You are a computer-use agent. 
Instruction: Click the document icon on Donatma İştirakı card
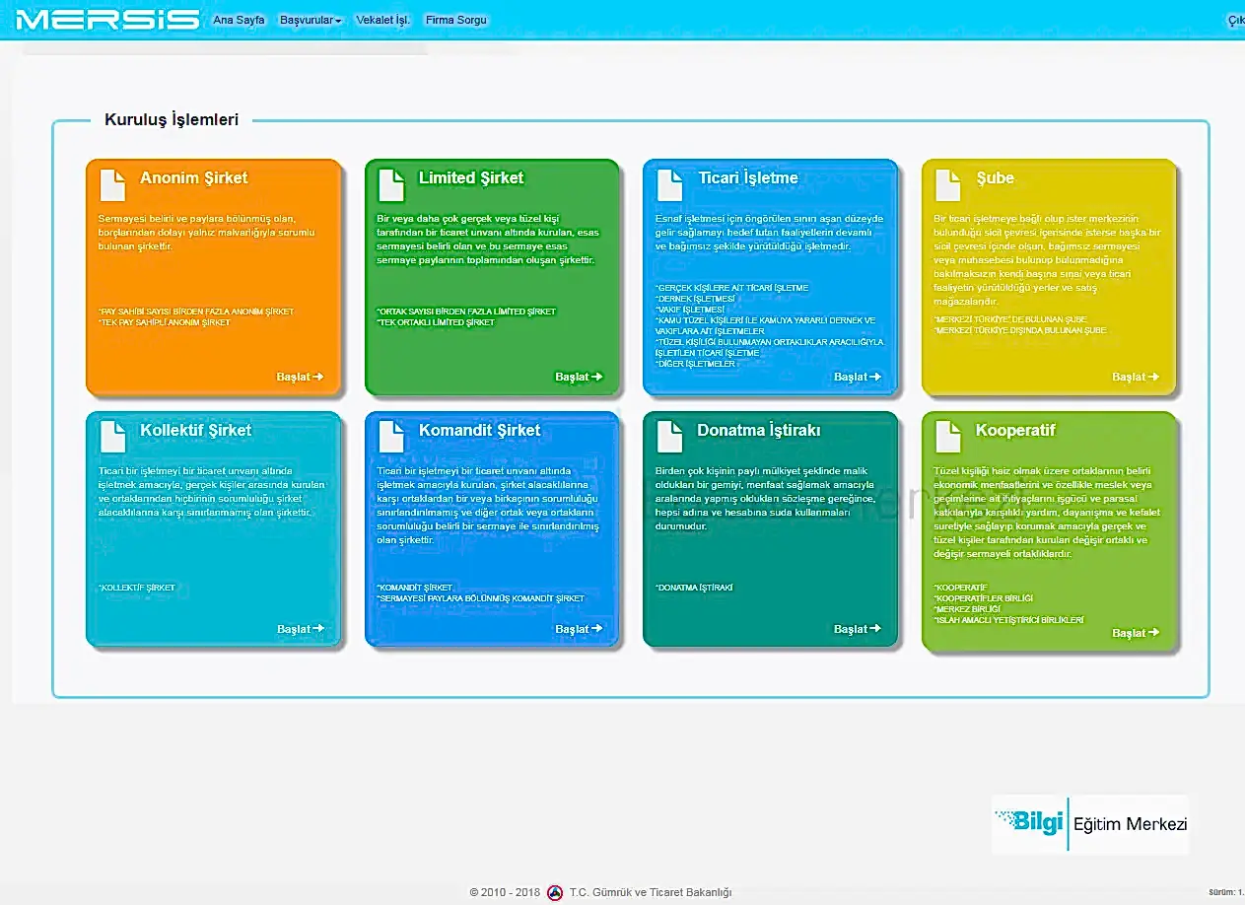click(x=670, y=436)
